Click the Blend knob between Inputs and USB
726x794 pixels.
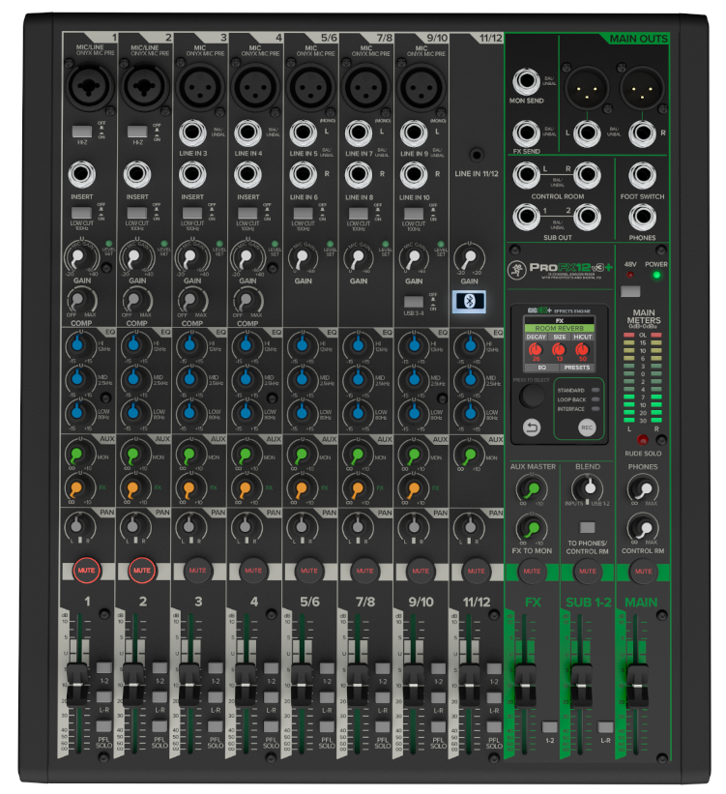click(587, 489)
